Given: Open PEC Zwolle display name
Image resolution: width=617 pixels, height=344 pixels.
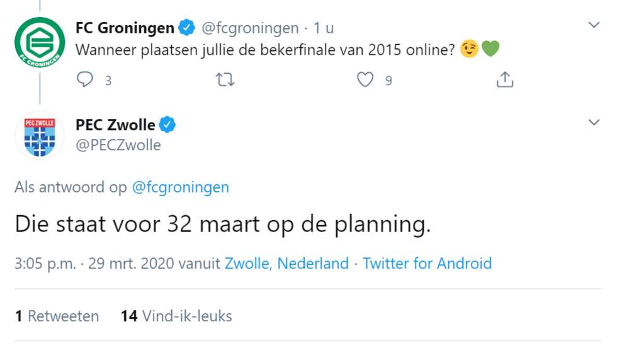Looking at the screenshot, I should click(x=115, y=125).
